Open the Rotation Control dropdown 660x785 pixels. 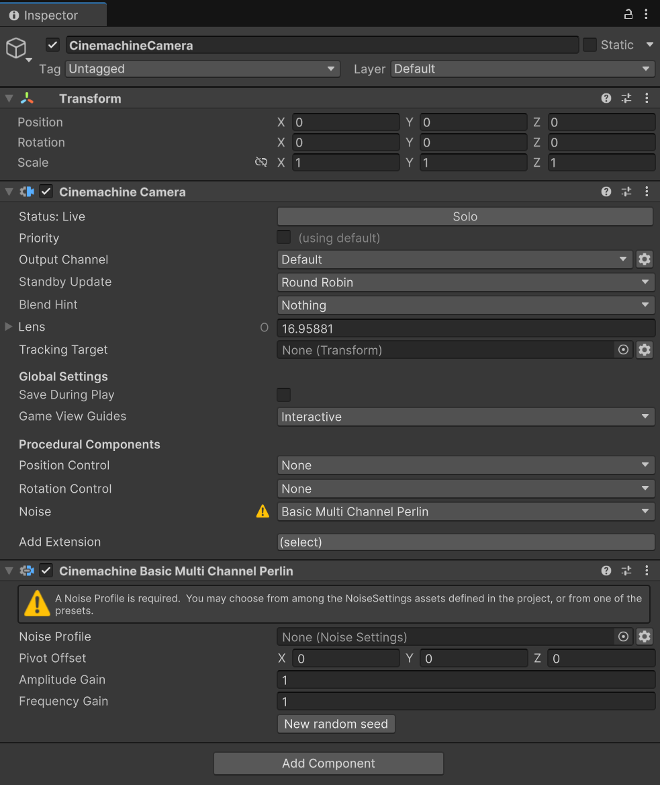coord(466,489)
